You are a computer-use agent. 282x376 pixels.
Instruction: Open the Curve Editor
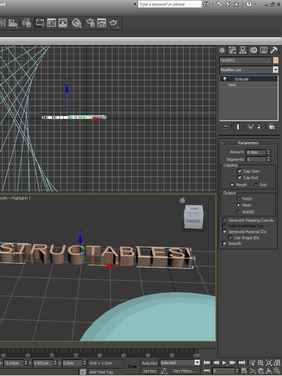pos(52,23)
